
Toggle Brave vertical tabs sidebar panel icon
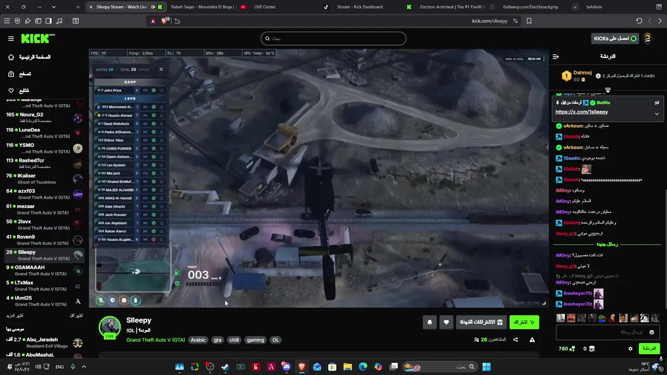48,21
